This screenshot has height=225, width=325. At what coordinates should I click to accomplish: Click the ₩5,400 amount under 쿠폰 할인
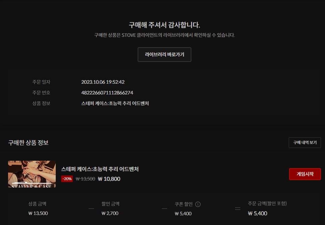click(x=183, y=214)
